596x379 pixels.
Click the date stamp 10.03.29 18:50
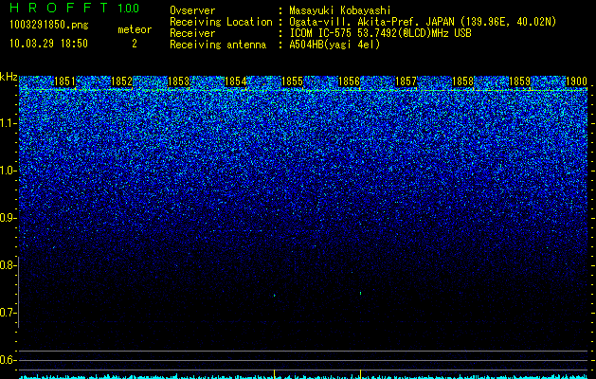coord(48,44)
